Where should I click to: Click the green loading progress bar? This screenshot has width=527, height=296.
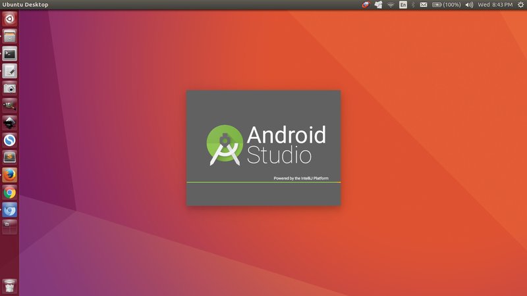click(x=263, y=182)
